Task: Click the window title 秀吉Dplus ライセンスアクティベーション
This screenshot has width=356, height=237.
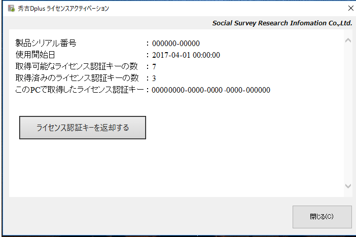Action: [x=63, y=9]
